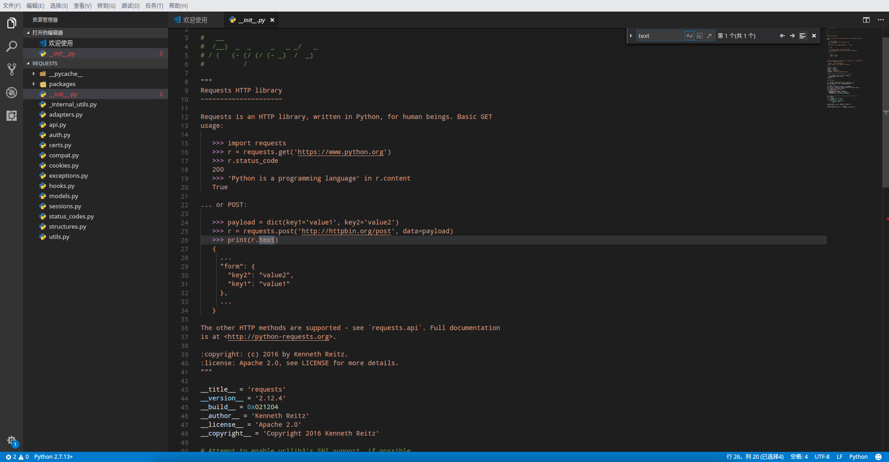Open api.py file

(x=95, y=125)
